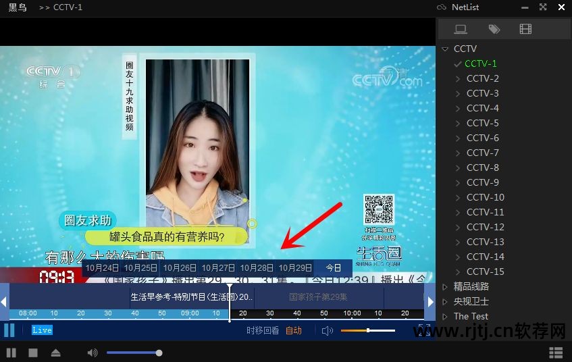Switch to channel CCTV-8
The height and width of the screenshot is (362, 572).
pyautogui.click(x=483, y=168)
